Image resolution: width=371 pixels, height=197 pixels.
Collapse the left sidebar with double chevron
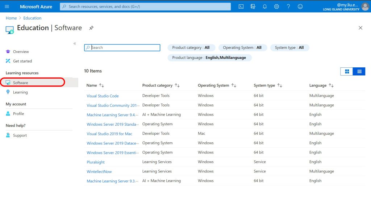click(x=75, y=43)
